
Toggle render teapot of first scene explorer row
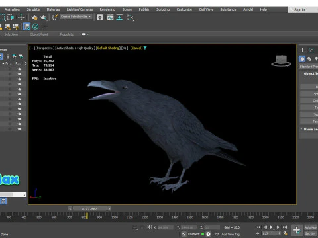point(19,69)
